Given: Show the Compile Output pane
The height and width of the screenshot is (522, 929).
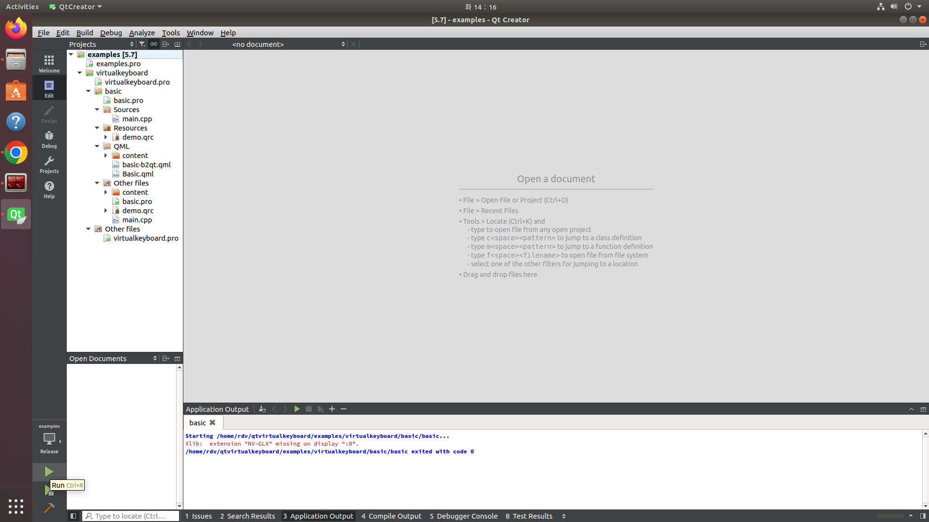Looking at the screenshot, I should coord(391,516).
